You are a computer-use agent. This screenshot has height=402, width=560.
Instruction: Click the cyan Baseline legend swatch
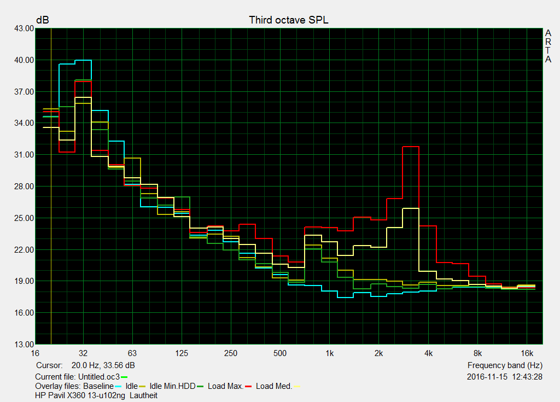[118, 387]
